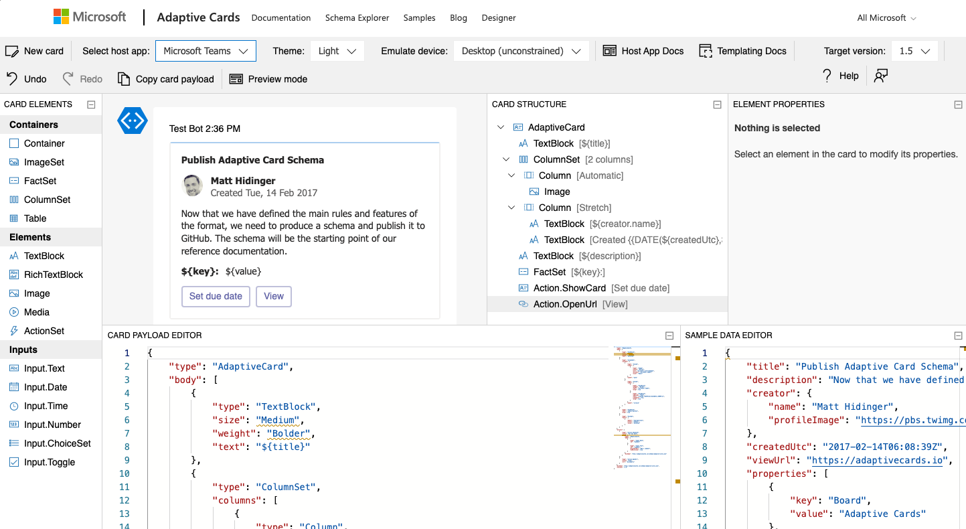Viewport: 966px width, 529px height.
Task: Open Host App Docs
Action: 643,51
